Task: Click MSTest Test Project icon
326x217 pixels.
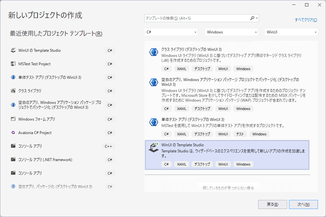Action: click(13, 64)
